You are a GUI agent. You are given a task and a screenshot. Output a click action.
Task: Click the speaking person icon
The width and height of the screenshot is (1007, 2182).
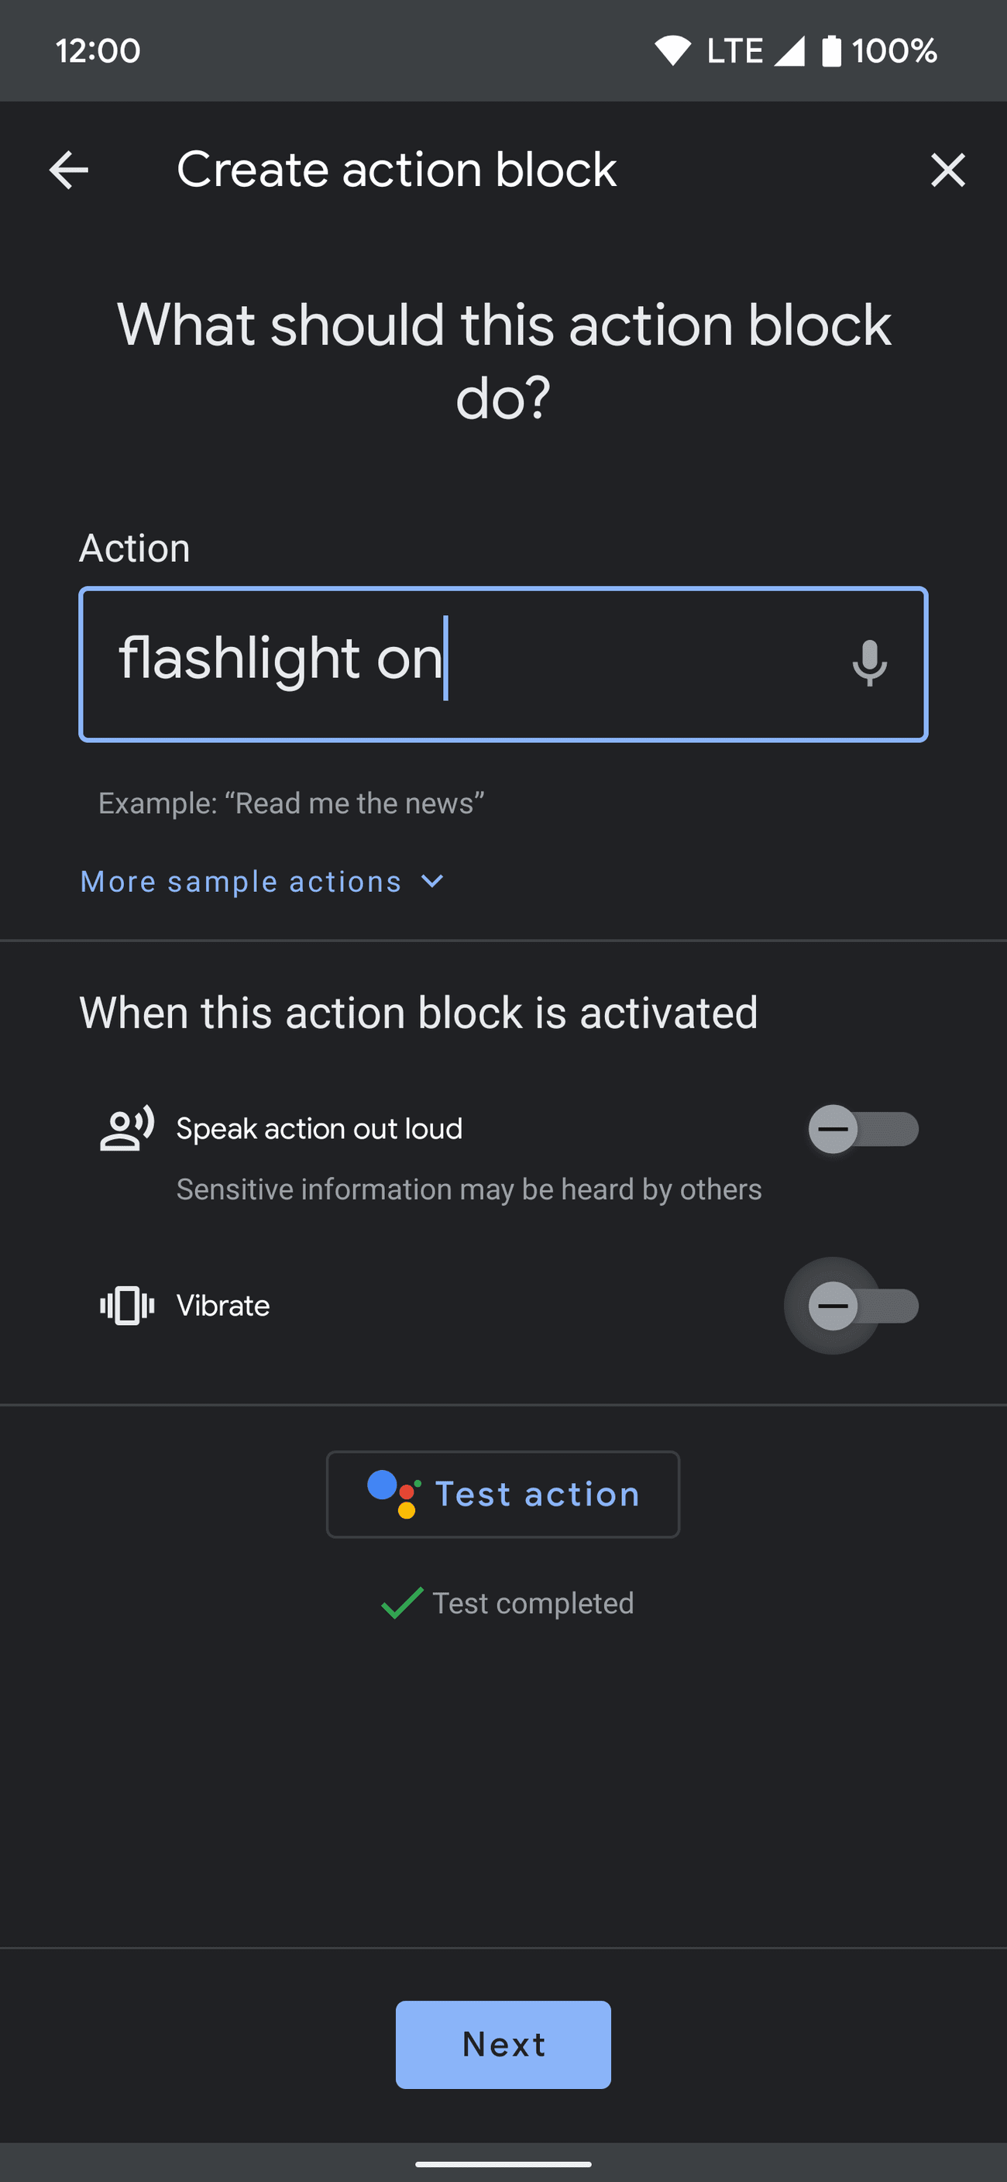point(127,1128)
